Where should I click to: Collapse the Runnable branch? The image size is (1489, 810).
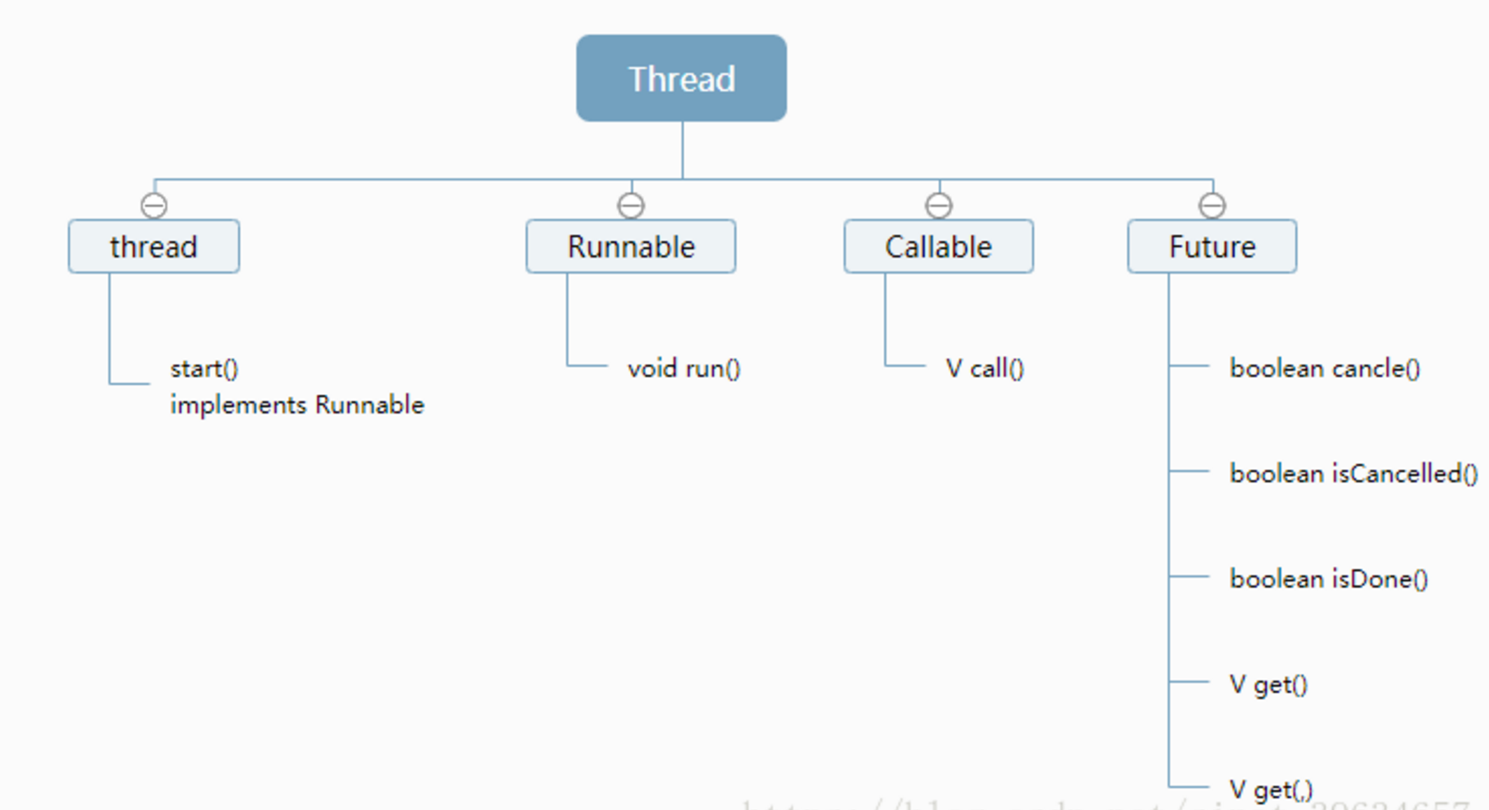point(631,206)
